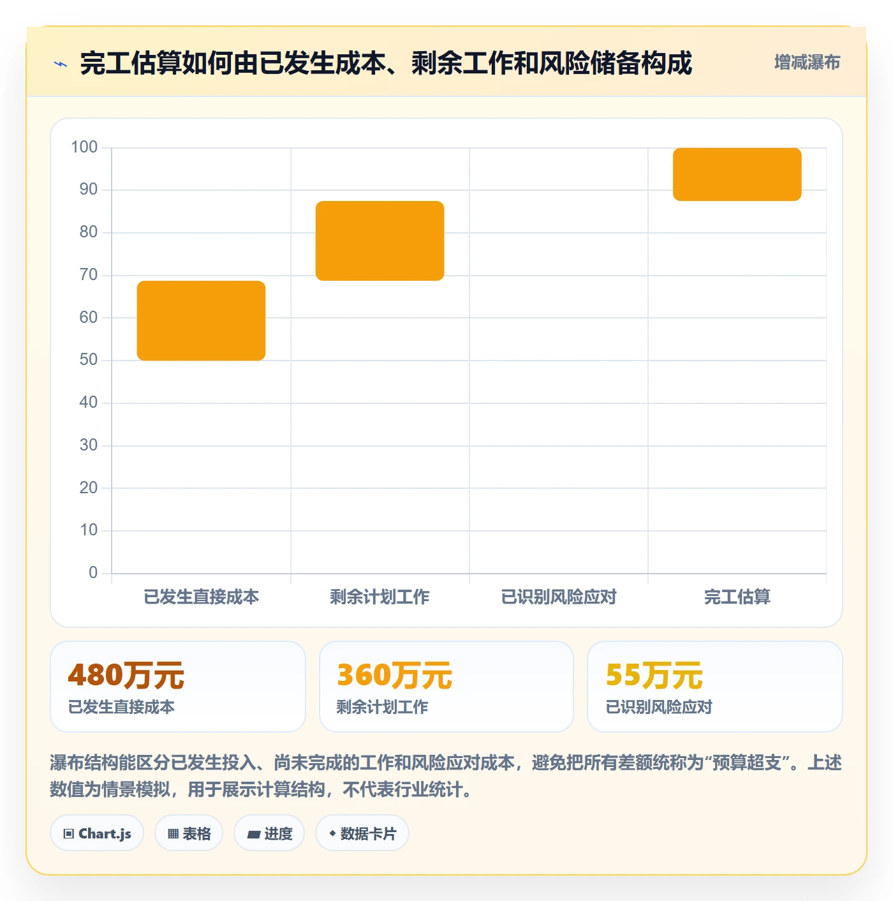Click the 表格 tag chip
The height and width of the screenshot is (901, 893).
click(189, 833)
